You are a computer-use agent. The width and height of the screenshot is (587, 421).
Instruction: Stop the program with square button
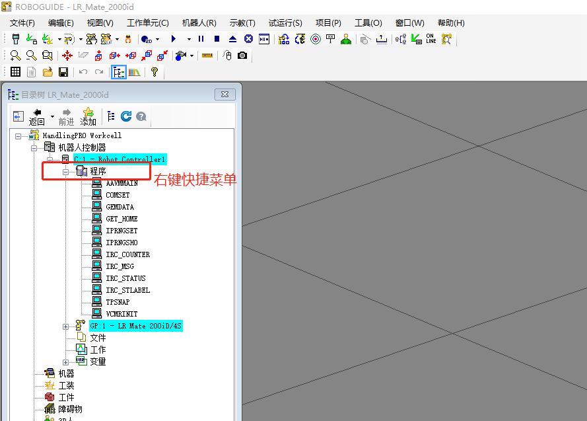pyautogui.click(x=217, y=38)
